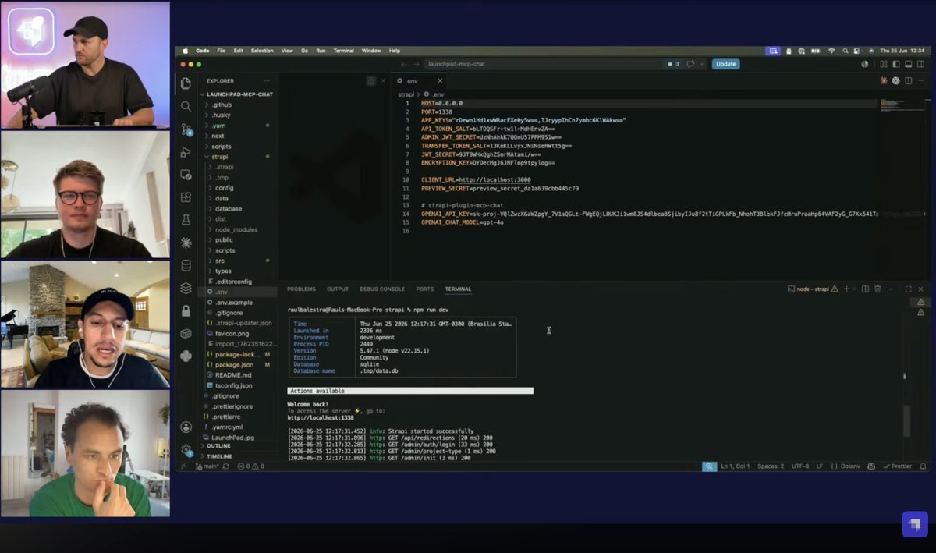This screenshot has height=553, width=936.
Task: Collapse the LAUNCHPAD-MCP-CHAT root folder
Action: point(236,94)
